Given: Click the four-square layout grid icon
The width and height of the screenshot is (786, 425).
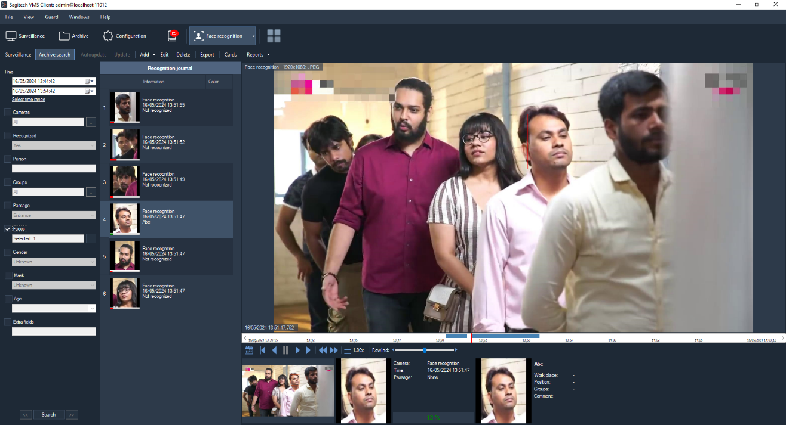Looking at the screenshot, I should point(274,36).
